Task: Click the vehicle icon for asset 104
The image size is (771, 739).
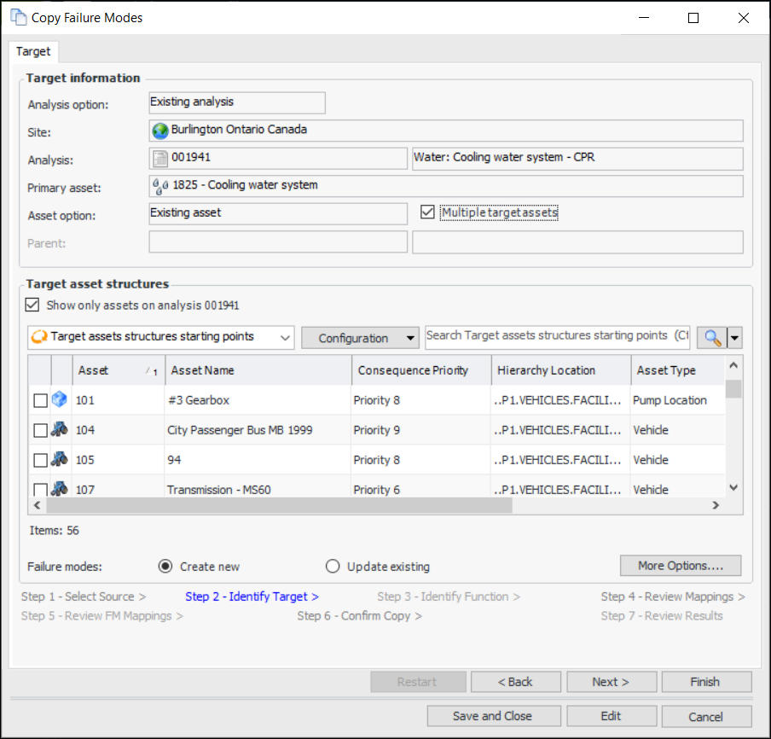Action: 60,430
